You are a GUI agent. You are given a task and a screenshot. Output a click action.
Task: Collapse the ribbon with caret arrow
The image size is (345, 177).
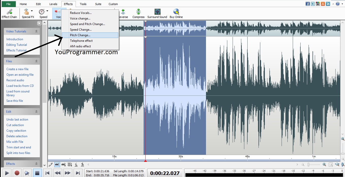pyautogui.click(x=334, y=4)
